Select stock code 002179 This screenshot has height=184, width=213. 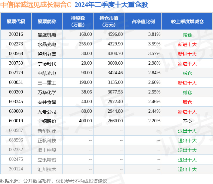16,73
